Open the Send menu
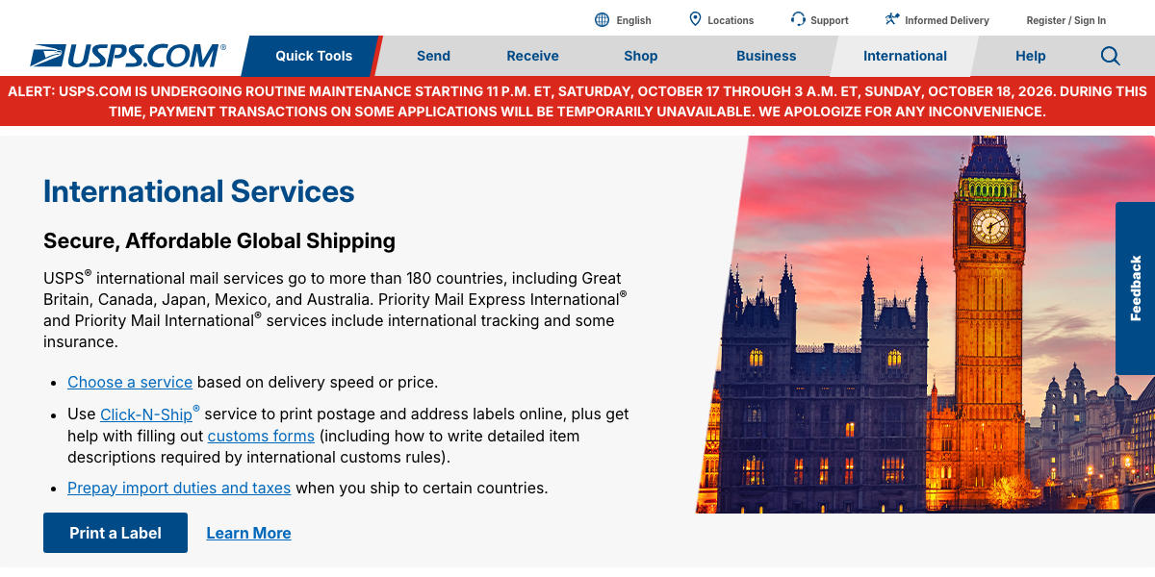 pyautogui.click(x=433, y=56)
